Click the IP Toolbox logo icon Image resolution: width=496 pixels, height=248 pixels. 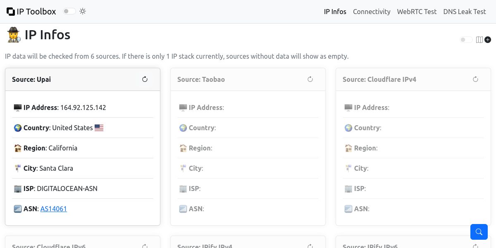click(10, 12)
